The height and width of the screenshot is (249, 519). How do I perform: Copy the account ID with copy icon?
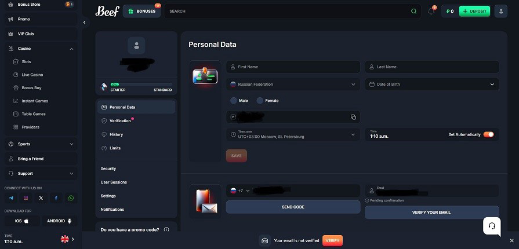353,117
